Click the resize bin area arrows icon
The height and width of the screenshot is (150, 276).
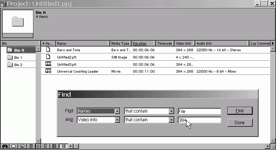click(x=39, y=146)
